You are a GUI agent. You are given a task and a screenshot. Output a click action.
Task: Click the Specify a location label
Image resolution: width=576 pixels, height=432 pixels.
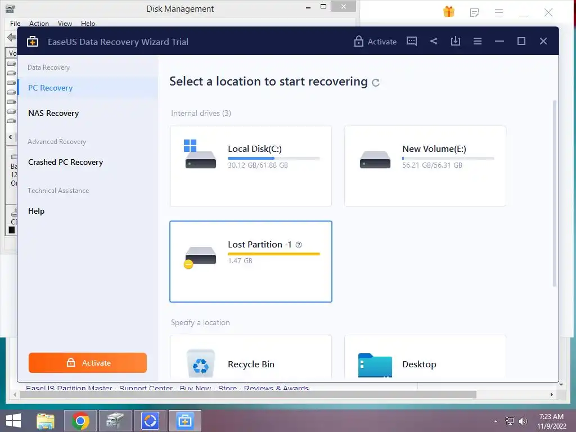[200, 322]
